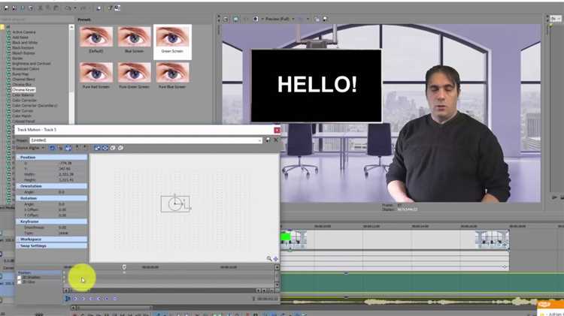Viewport: 564px width, 316px height.
Task: Choose the Blue Screen preset
Action: [135, 38]
